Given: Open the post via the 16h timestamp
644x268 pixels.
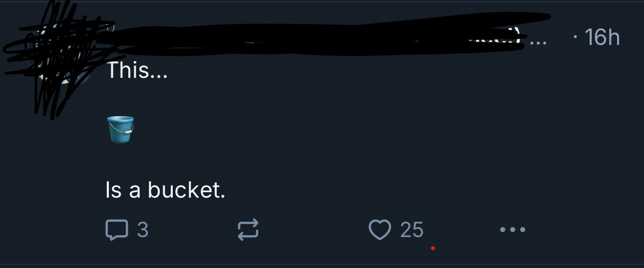Looking at the screenshot, I should (x=602, y=37).
